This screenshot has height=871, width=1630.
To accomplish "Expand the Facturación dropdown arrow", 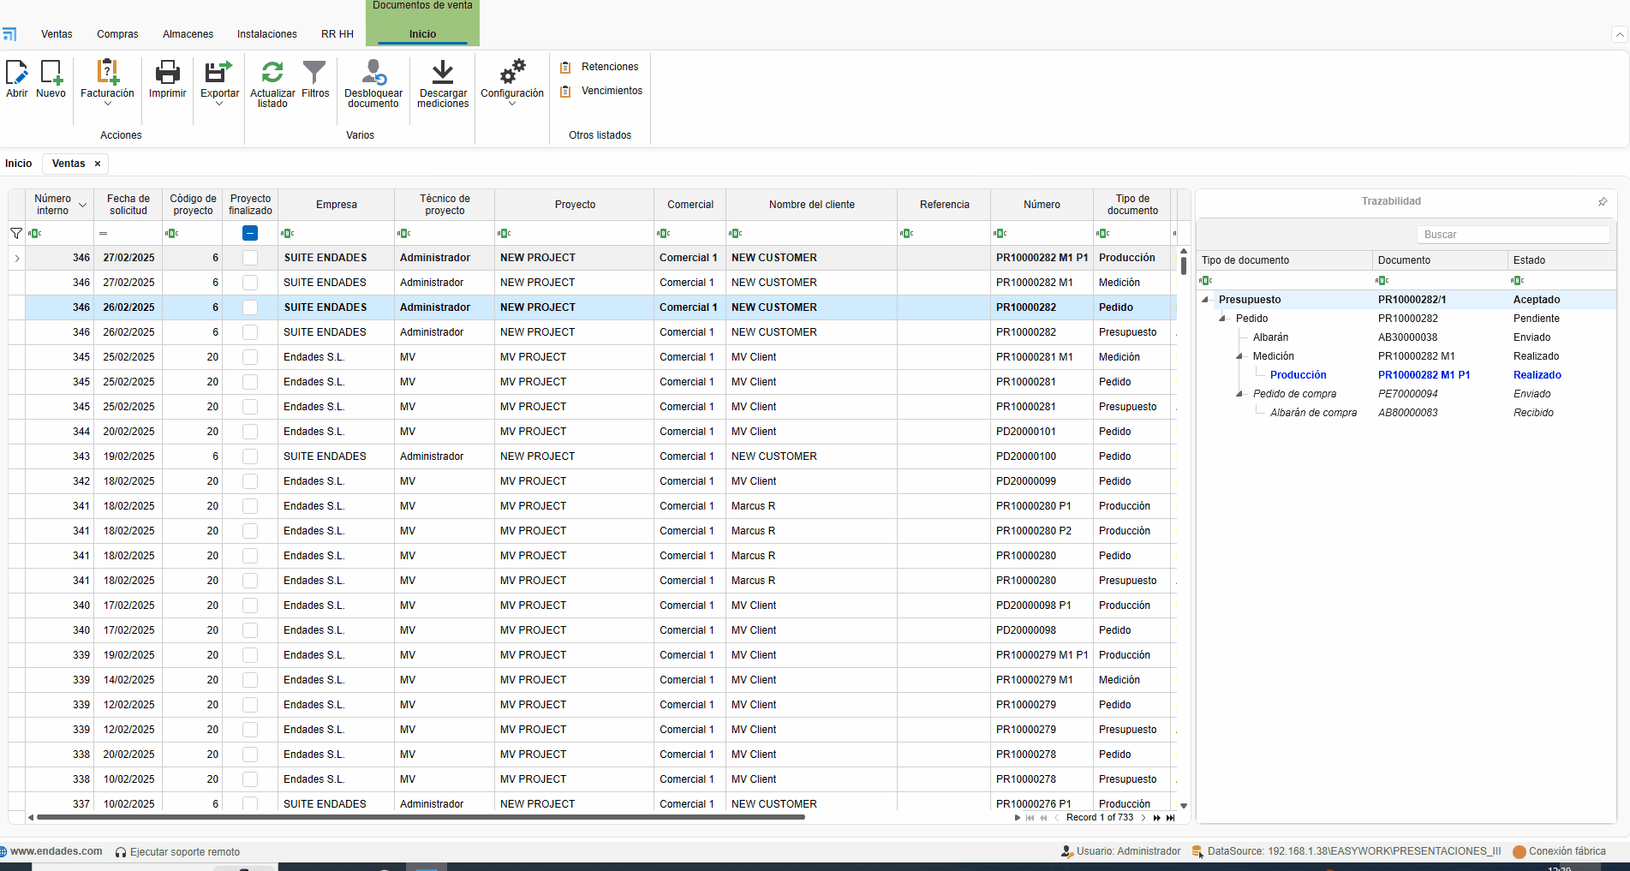I will tap(107, 104).
